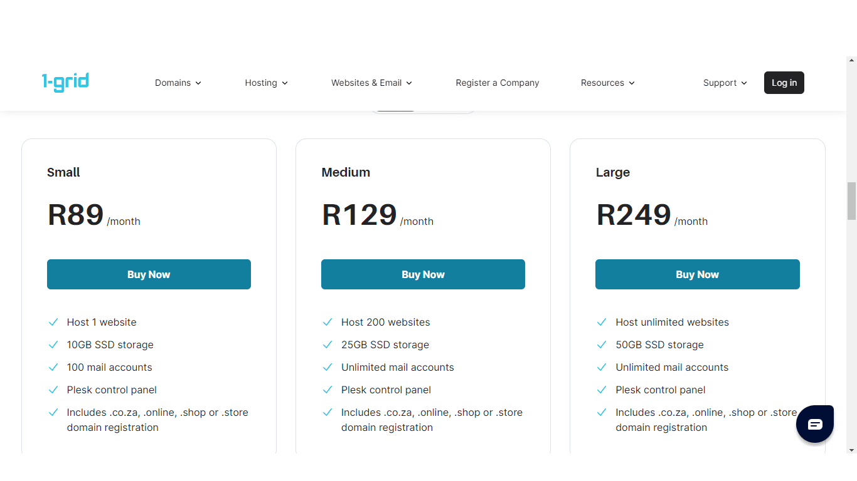Screen dimensions: 857x481
Task: Buy the Large plan now
Action: pyautogui.click(x=698, y=274)
